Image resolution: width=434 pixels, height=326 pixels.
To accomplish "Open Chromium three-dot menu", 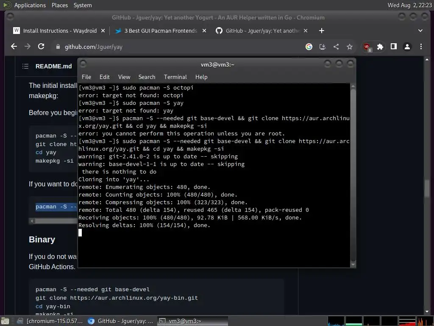I will coord(421,47).
